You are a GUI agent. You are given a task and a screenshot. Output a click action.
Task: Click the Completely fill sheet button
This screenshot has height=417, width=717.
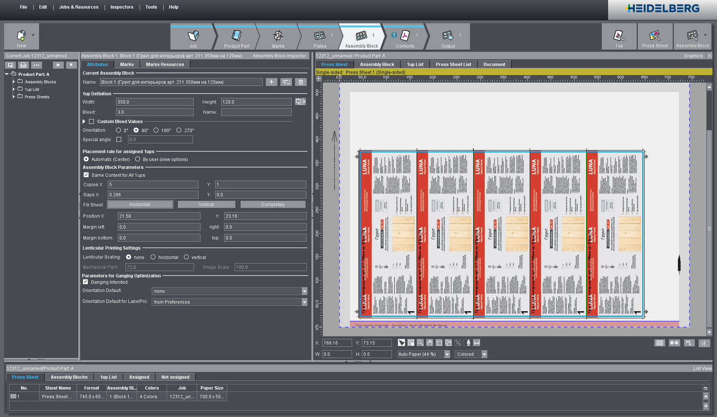(x=272, y=204)
